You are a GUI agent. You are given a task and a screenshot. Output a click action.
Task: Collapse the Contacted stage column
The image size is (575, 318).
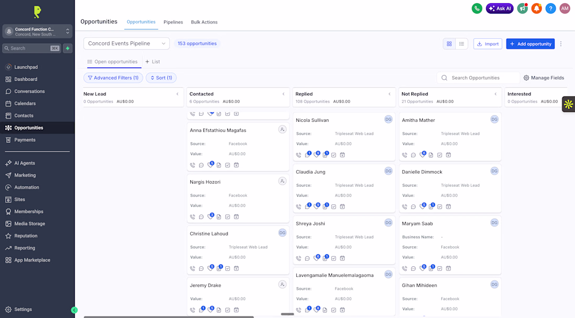[283, 94]
